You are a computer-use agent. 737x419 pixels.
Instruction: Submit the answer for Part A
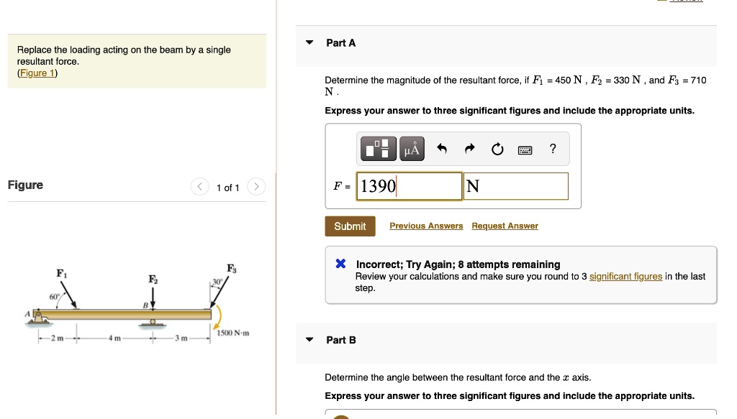coord(350,226)
